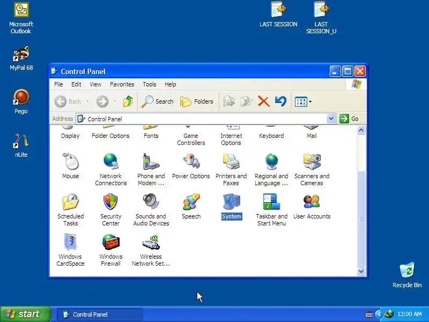Open the Favorites menu
Image resolution: width=429 pixels, height=322 pixels.
point(122,84)
